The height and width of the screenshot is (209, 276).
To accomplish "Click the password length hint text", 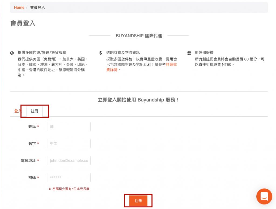I will [69, 189].
